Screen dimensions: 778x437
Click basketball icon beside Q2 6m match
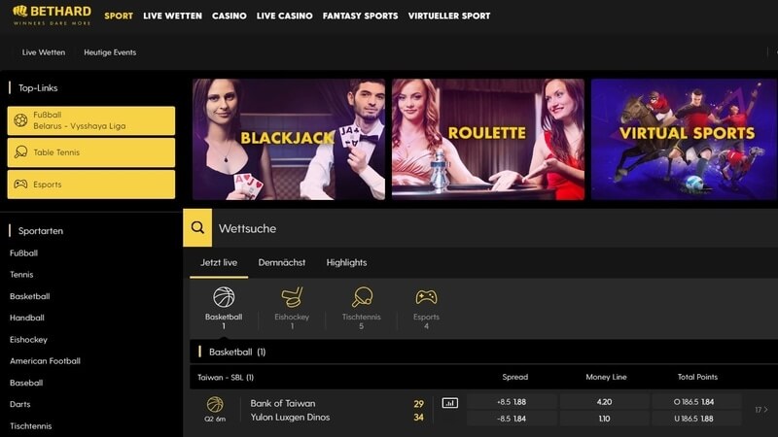tap(215, 405)
